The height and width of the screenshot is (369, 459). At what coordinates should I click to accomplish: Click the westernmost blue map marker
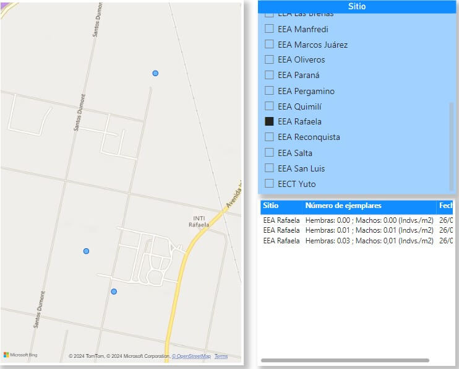pyautogui.click(x=86, y=251)
